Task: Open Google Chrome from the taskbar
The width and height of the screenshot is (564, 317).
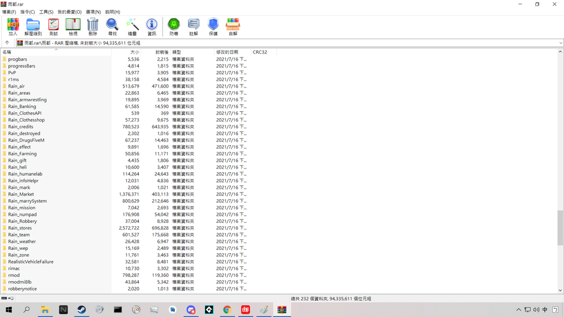Action: click(227, 309)
